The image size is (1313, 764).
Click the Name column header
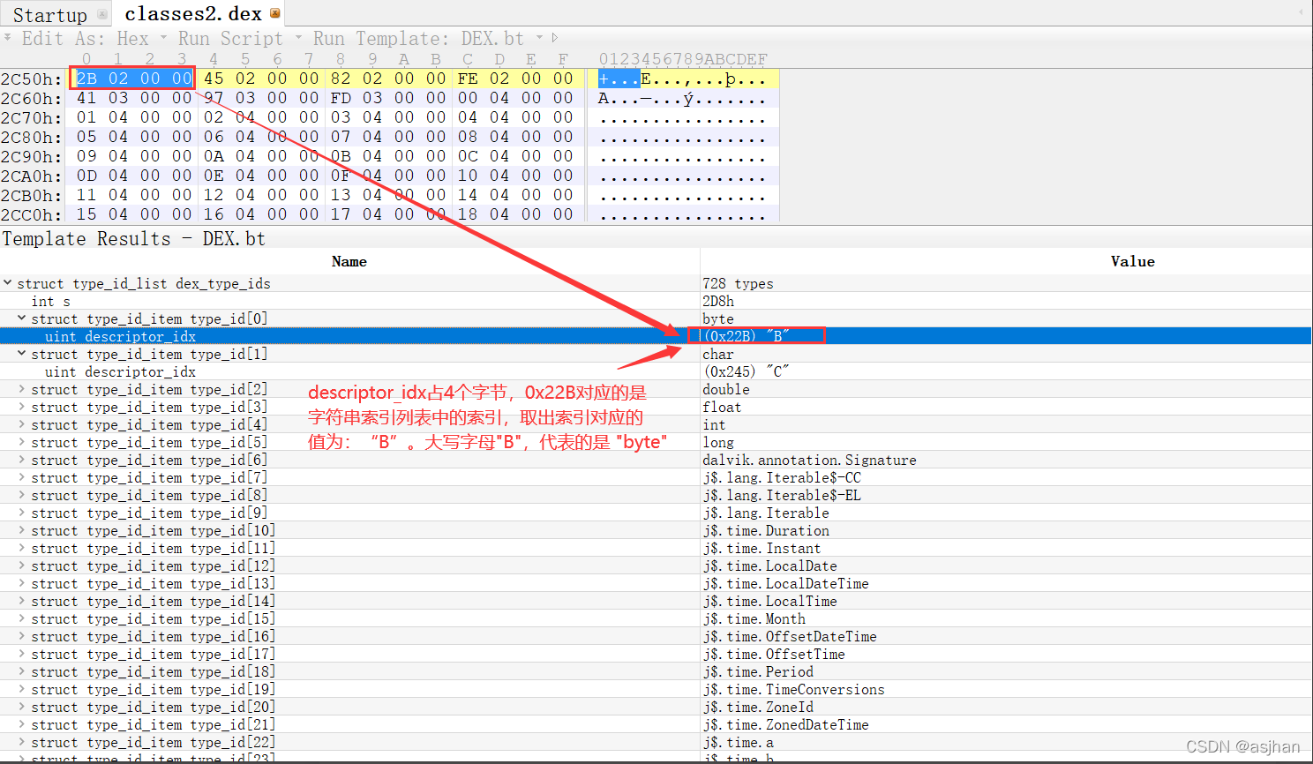point(349,261)
